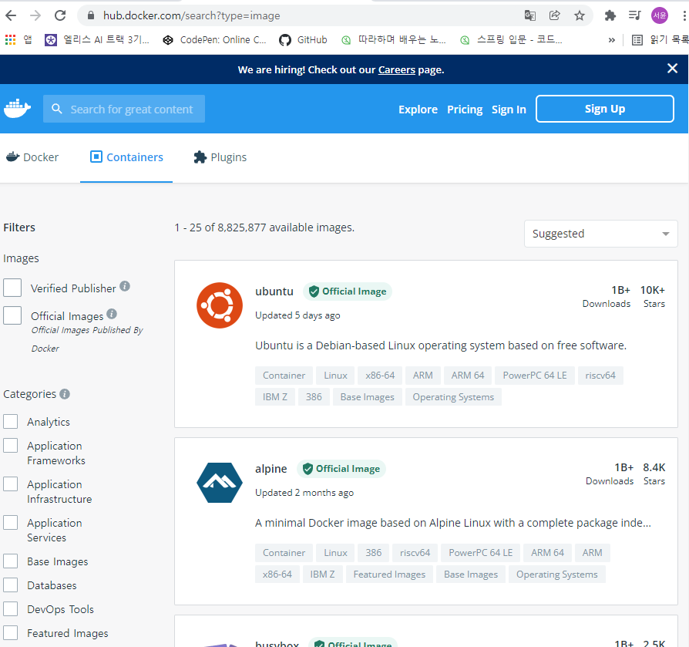Click the browser forward arrow
689x647 pixels.
click(x=35, y=16)
